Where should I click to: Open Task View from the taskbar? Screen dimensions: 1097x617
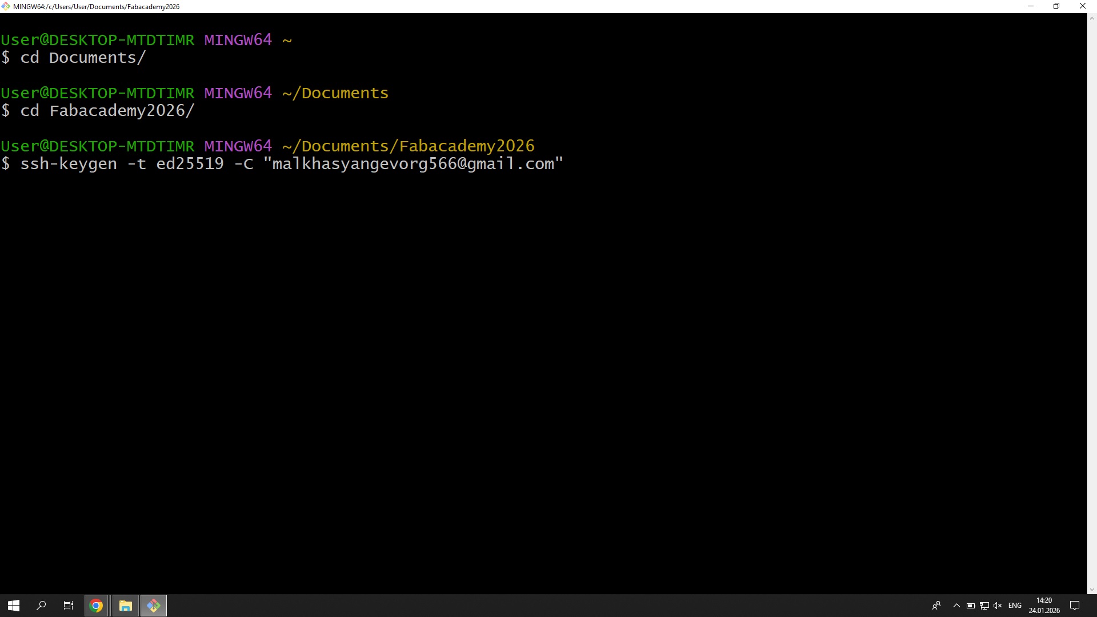point(69,606)
